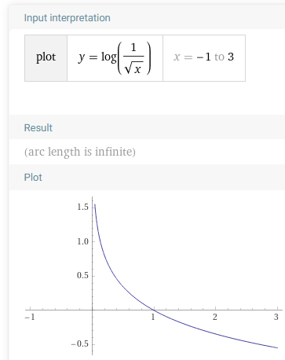Screen dimensions: 285x360
Task: Click the arc length is infinite text
Action: pyautogui.click(x=80, y=152)
